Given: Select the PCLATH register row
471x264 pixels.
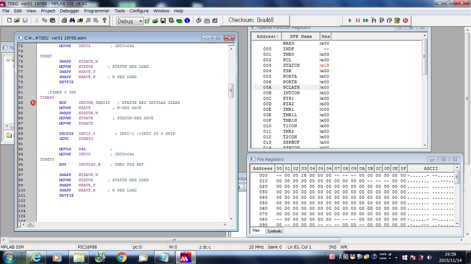Looking at the screenshot, I should [292, 88].
